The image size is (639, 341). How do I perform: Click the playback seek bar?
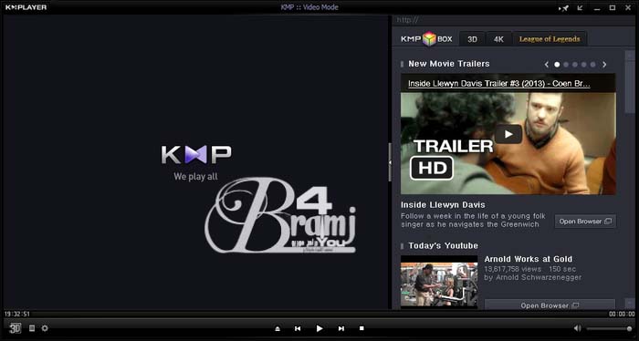(x=319, y=315)
